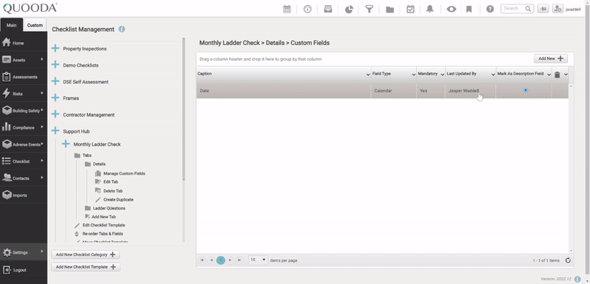Viewport: 590px width, 284px height.
Task: Open the items per page dropdown
Action: tap(257, 260)
